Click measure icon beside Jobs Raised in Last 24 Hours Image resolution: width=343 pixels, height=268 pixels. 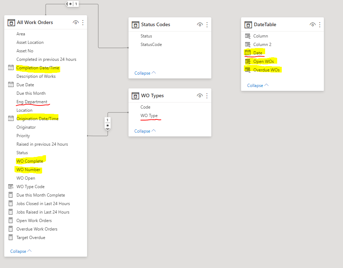[x=11, y=212]
